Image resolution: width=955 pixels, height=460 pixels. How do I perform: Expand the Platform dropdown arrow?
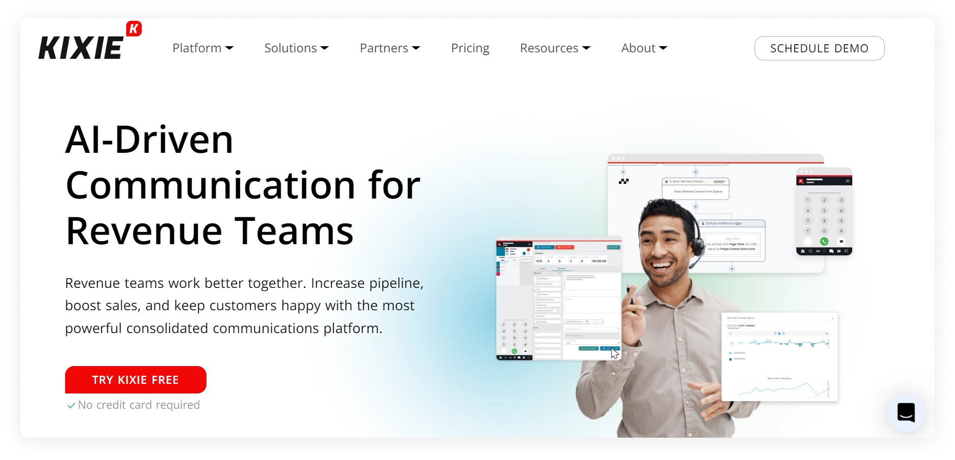(229, 48)
